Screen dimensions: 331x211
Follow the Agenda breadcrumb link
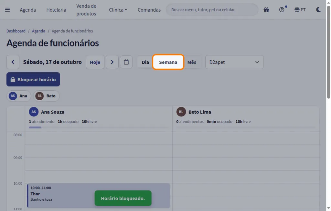tap(38, 31)
